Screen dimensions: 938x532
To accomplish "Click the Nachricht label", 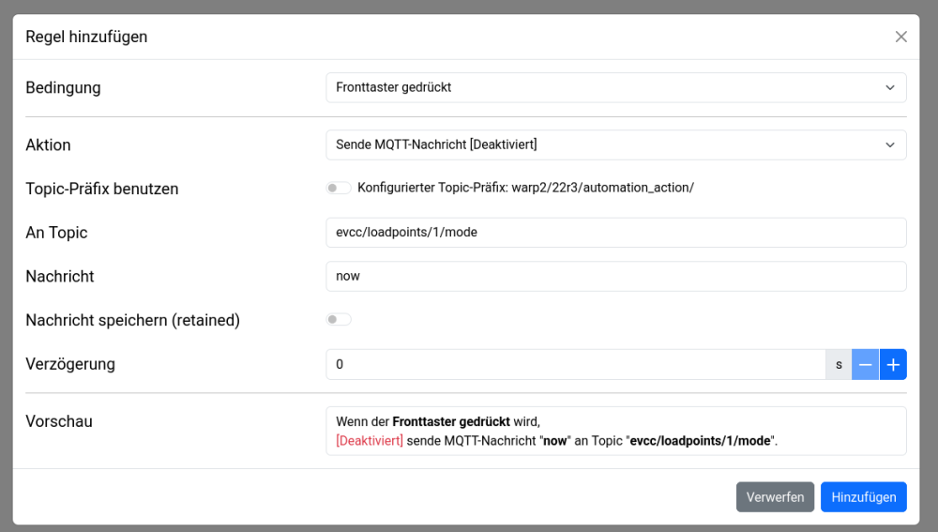I will pos(60,276).
